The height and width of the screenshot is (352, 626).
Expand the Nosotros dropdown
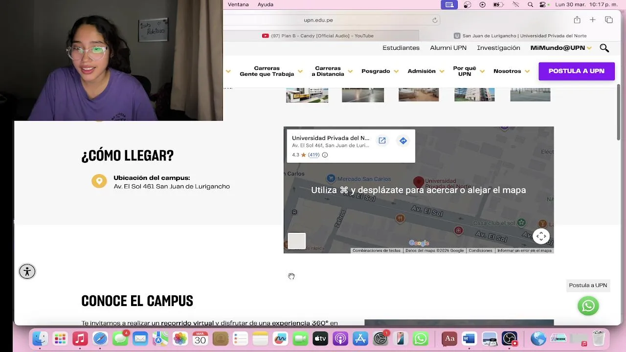512,71
